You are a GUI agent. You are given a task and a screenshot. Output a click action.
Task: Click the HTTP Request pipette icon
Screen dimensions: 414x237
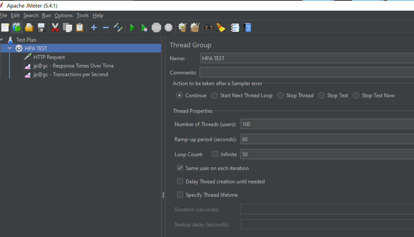tap(28, 57)
